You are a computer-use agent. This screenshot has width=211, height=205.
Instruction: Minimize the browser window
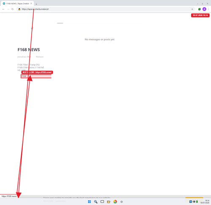point(197,4)
